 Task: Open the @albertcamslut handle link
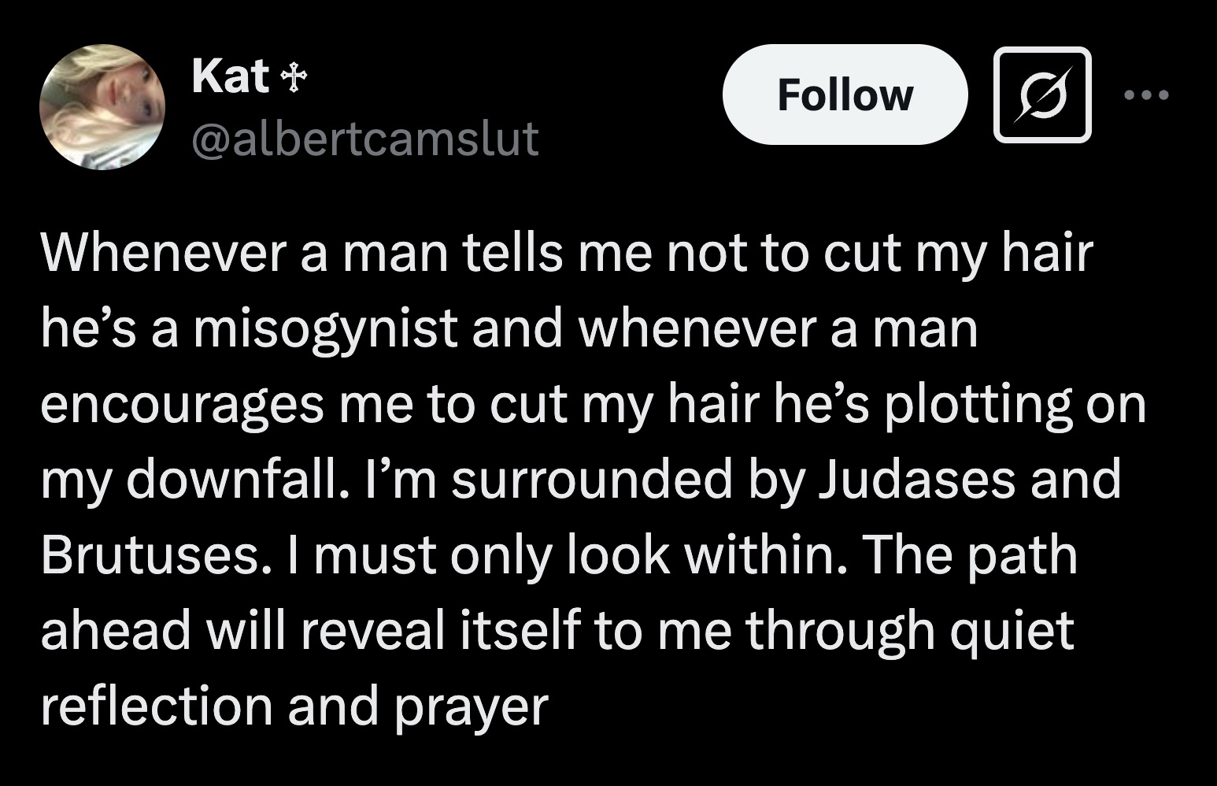(x=365, y=139)
